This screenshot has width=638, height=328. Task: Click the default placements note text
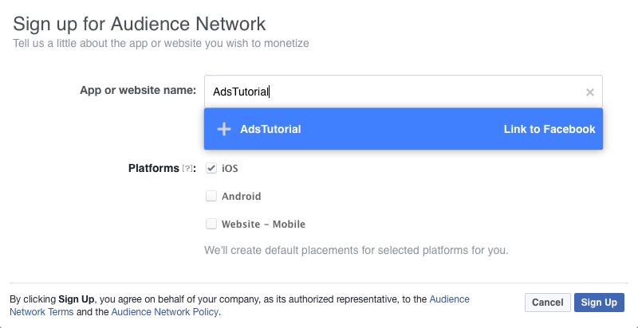(x=356, y=250)
